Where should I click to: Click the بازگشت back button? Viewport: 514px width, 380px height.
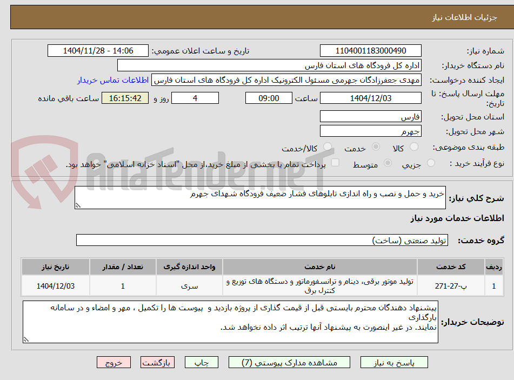click(x=157, y=363)
